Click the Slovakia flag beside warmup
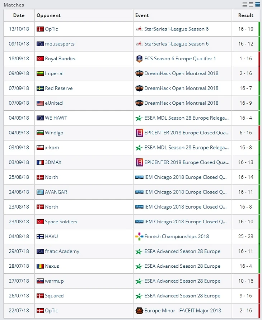Image resolution: width=262 pixels, height=320 pixels. (40, 281)
